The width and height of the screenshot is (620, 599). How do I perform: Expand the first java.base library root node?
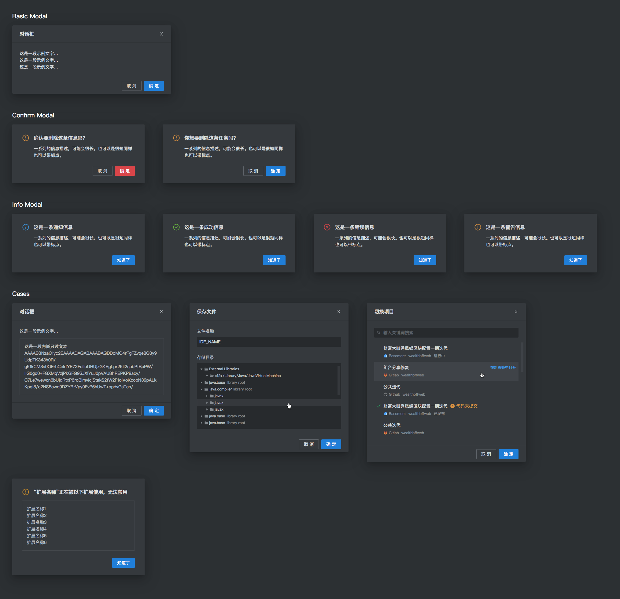coord(201,383)
